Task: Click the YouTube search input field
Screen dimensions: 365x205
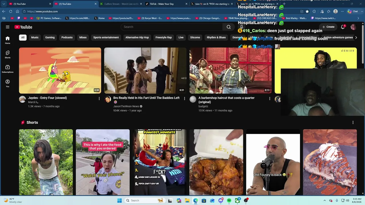Action: click(172, 27)
